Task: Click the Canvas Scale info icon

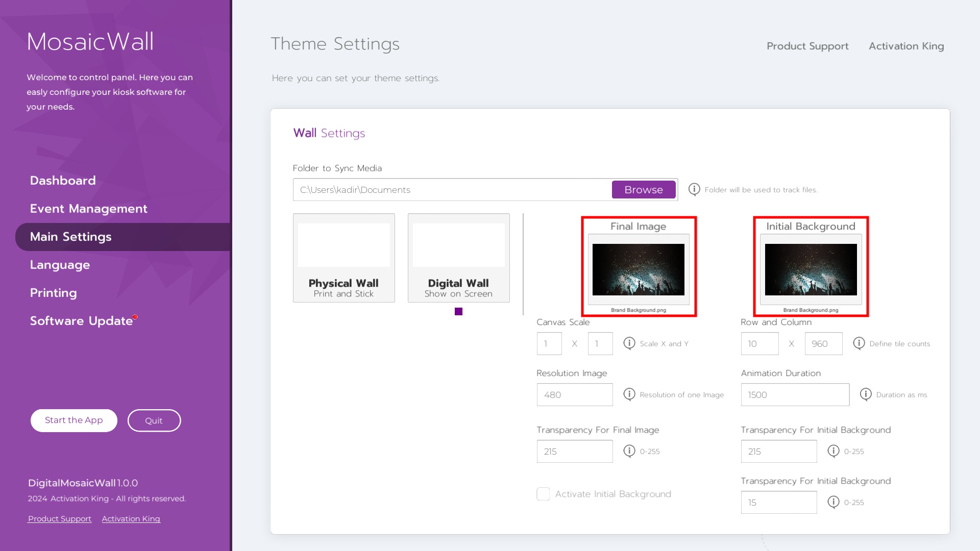Action: [x=629, y=343]
